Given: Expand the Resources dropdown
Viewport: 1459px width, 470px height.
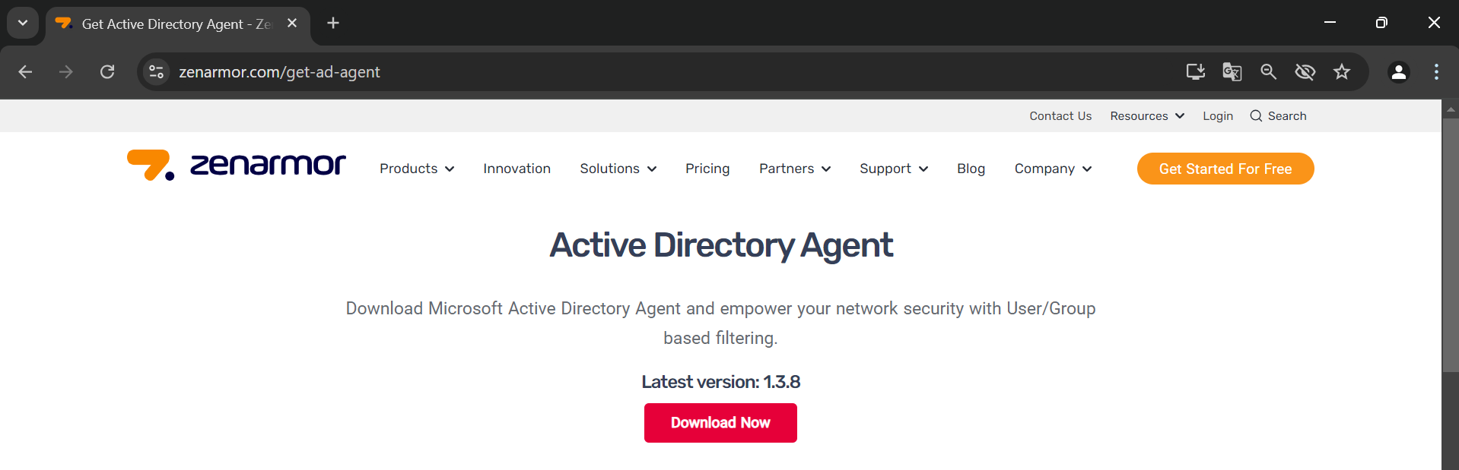Looking at the screenshot, I should pos(1147,116).
